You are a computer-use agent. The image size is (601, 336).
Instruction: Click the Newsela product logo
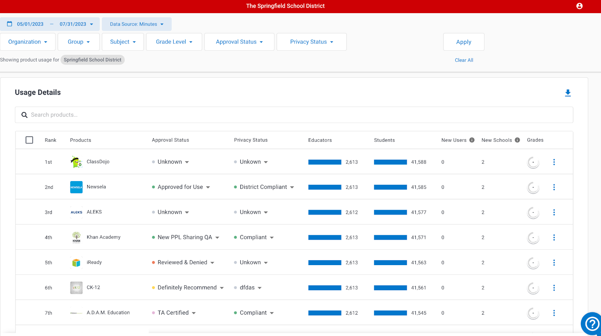(76, 187)
